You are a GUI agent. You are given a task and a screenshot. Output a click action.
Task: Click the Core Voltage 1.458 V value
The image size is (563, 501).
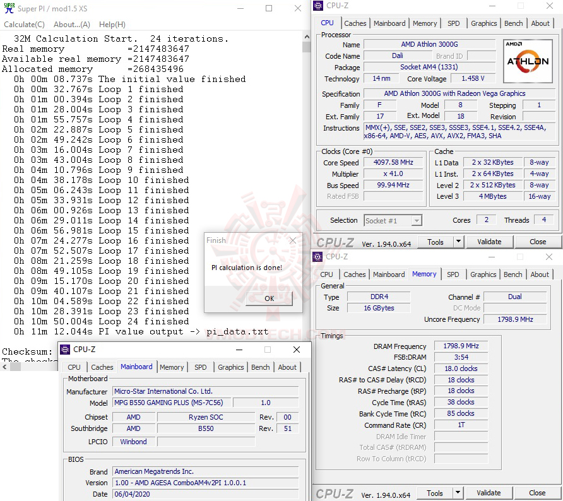pyautogui.click(x=473, y=78)
